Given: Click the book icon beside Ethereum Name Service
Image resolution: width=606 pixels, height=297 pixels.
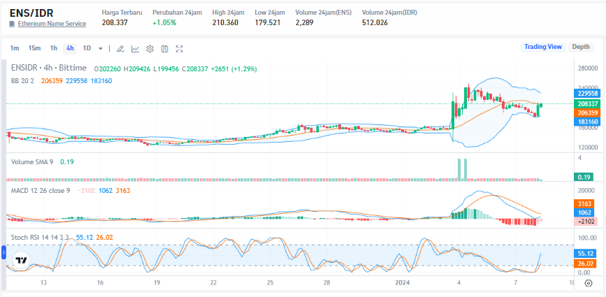Looking at the screenshot, I should point(12,24).
